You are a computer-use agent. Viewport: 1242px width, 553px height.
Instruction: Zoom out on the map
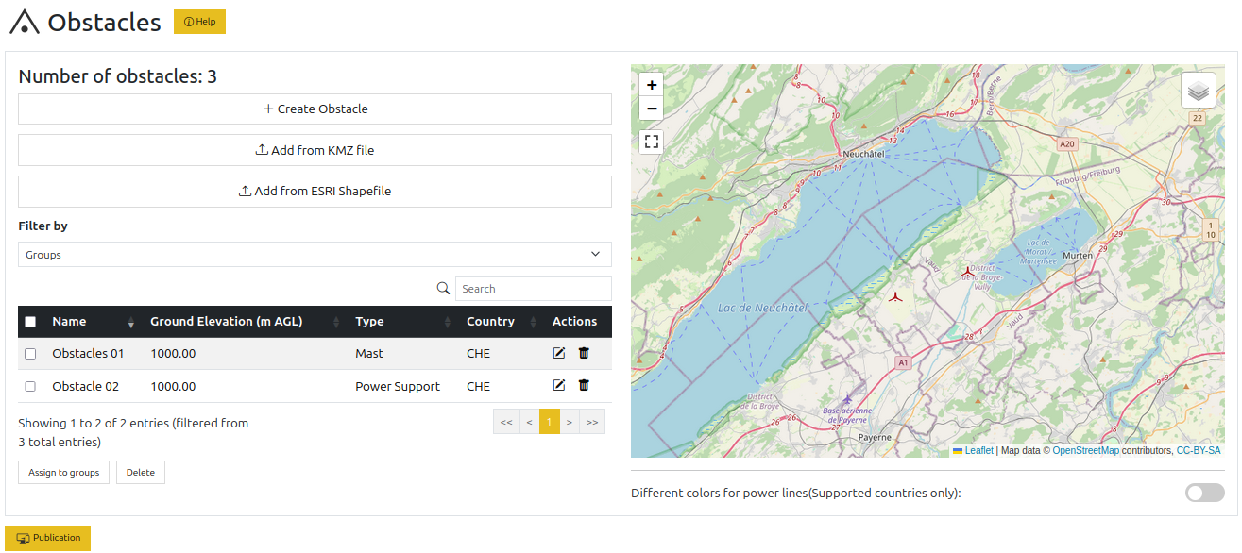pos(651,109)
